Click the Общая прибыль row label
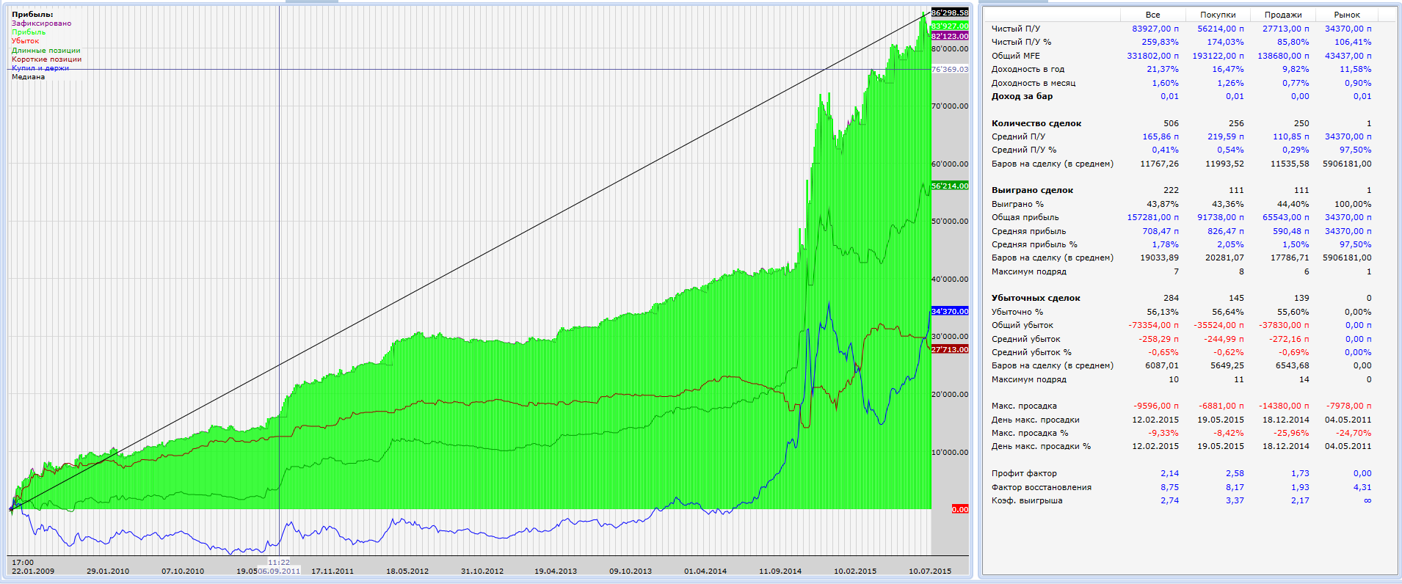The image size is (1402, 584). (1025, 217)
